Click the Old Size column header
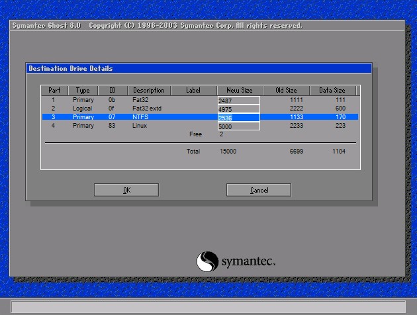The height and width of the screenshot is (315, 417). coord(287,91)
